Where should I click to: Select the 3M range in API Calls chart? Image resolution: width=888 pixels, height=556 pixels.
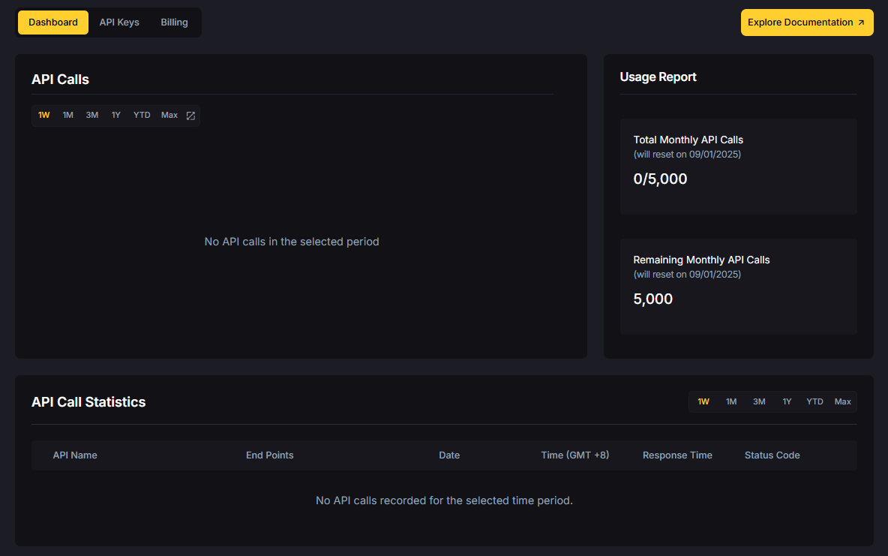(x=91, y=115)
